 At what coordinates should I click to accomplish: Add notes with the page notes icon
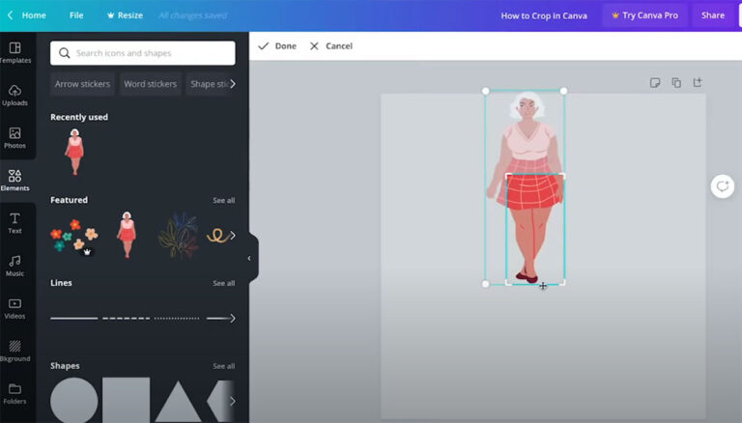pyautogui.click(x=655, y=83)
